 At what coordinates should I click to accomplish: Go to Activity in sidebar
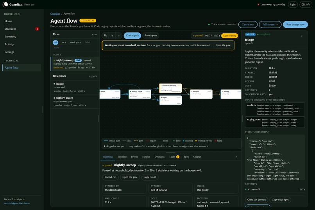click(x=21, y=44)
